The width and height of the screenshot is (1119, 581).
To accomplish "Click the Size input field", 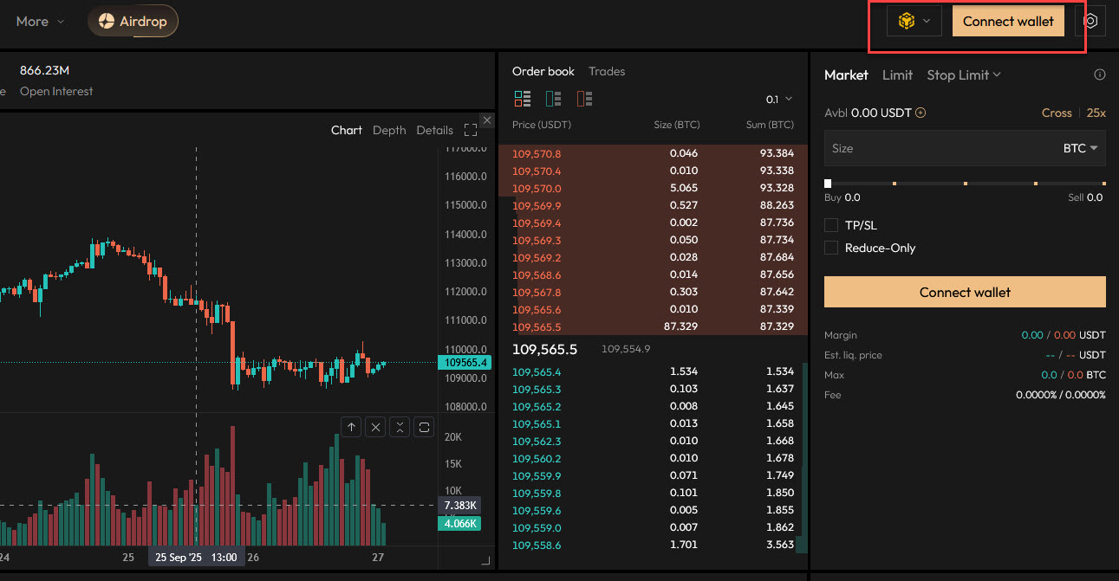I will pyautogui.click(x=936, y=148).
